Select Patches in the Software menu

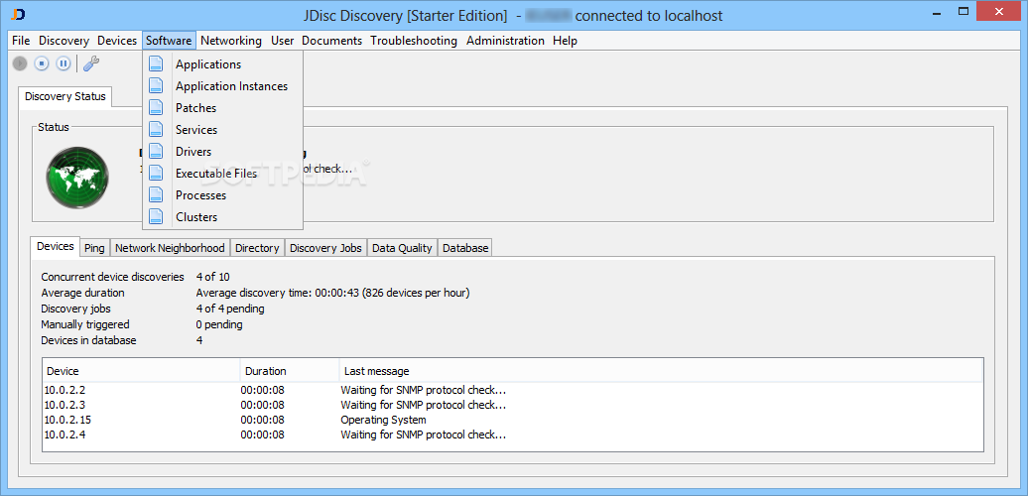[x=222, y=107]
